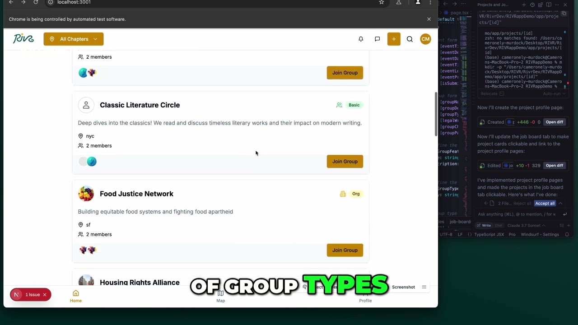The width and height of the screenshot is (578, 325).
Task: Switch Windsurf to Chat mode
Action: (x=498, y=225)
